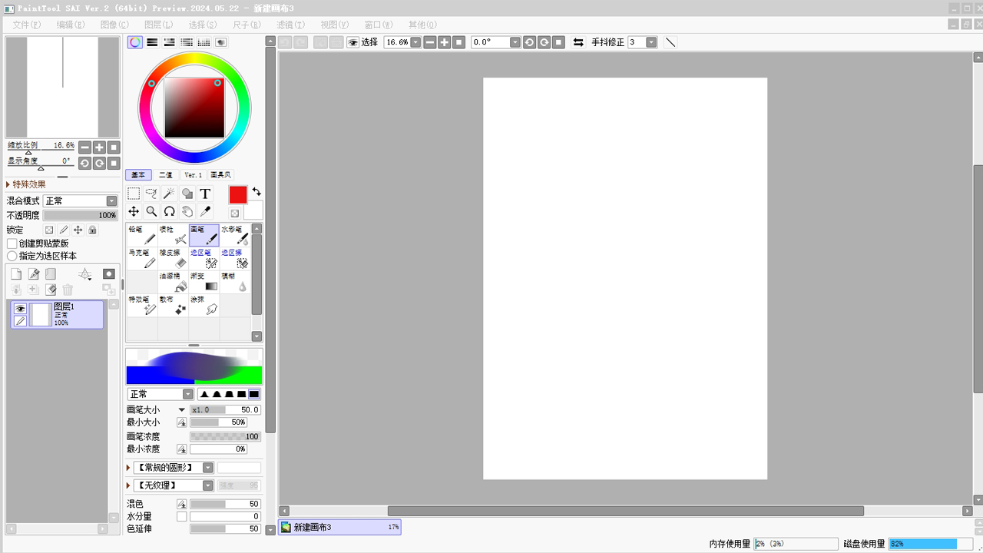Create a new layer in layer panel

click(x=15, y=274)
